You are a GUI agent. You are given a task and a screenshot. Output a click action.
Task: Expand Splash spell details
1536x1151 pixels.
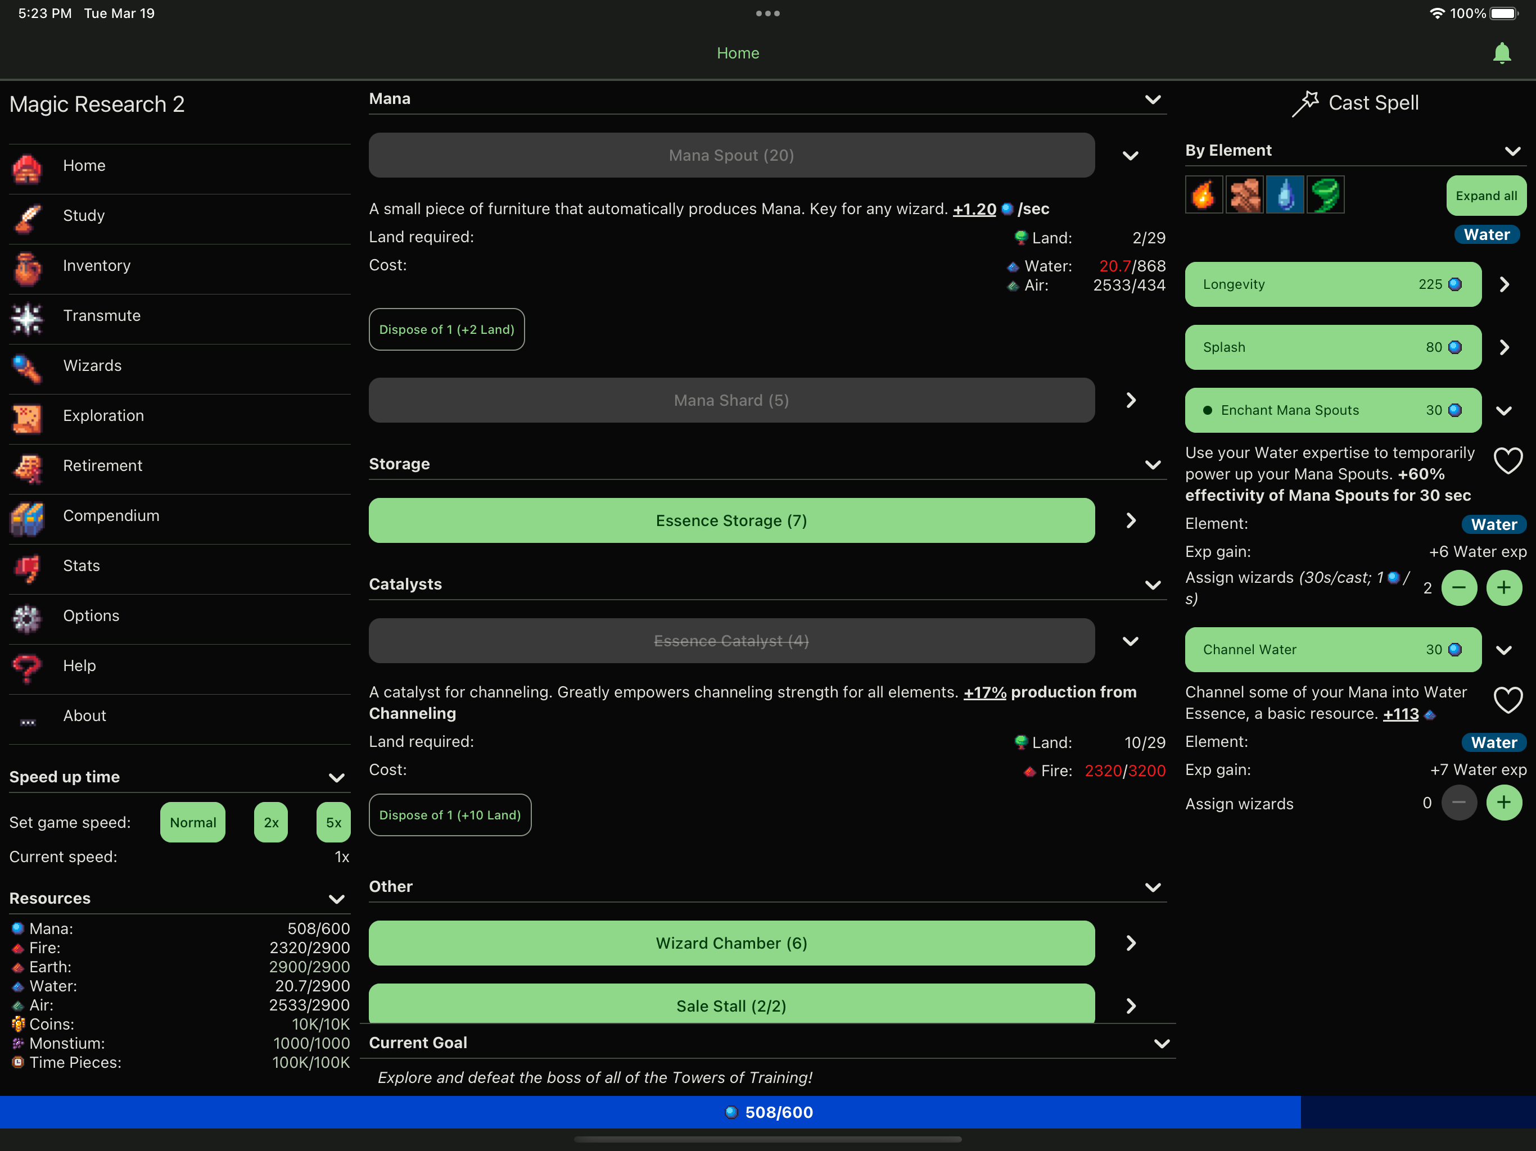click(x=1504, y=347)
